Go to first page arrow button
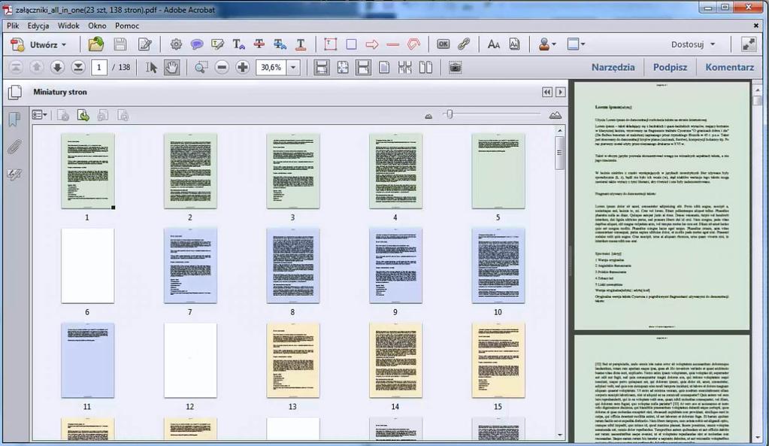Screen dimensions: 769x446 click(x=16, y=67)
